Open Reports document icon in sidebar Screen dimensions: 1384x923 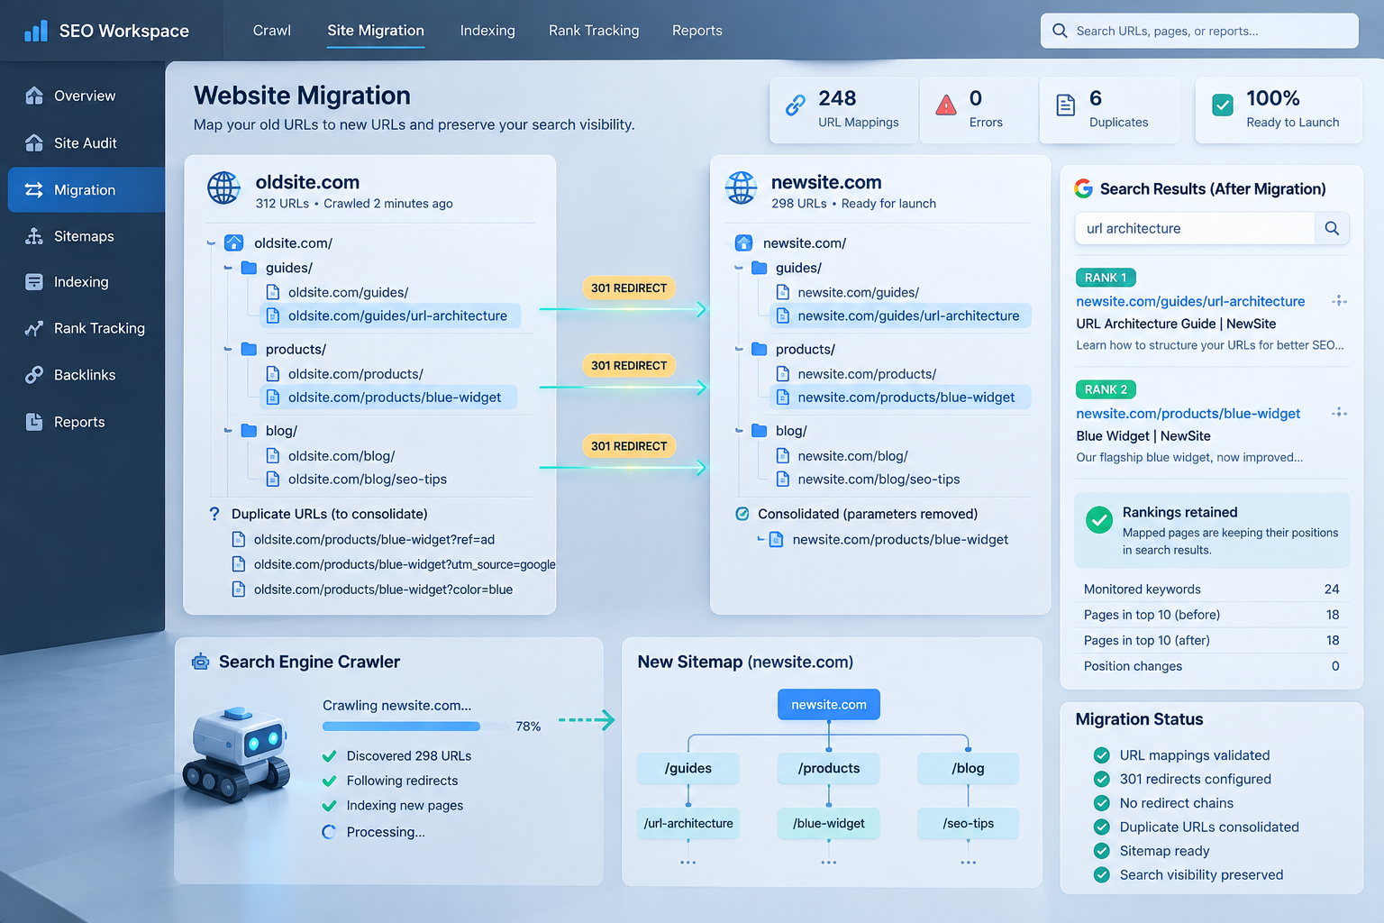pos(34,421)
